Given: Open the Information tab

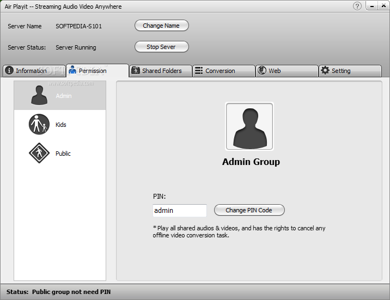Looking at the screenshot, I should click(34, 71).
